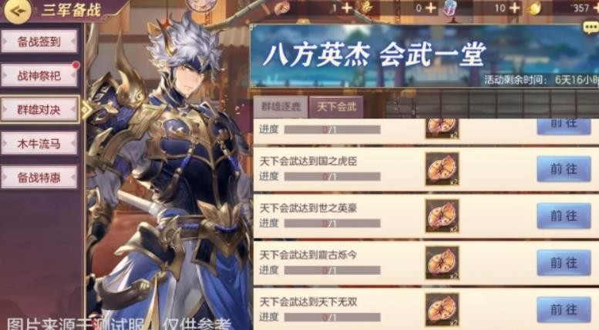Click 前往 button for 世之英豪 task
599x330 pixels.
coord(564,216)
